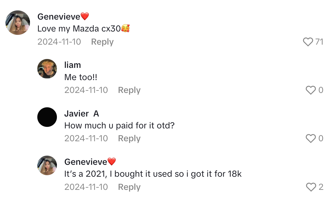Go to Javier A's profile name
331x203 pixels.
pyautogui.click(x=81, y=114)
